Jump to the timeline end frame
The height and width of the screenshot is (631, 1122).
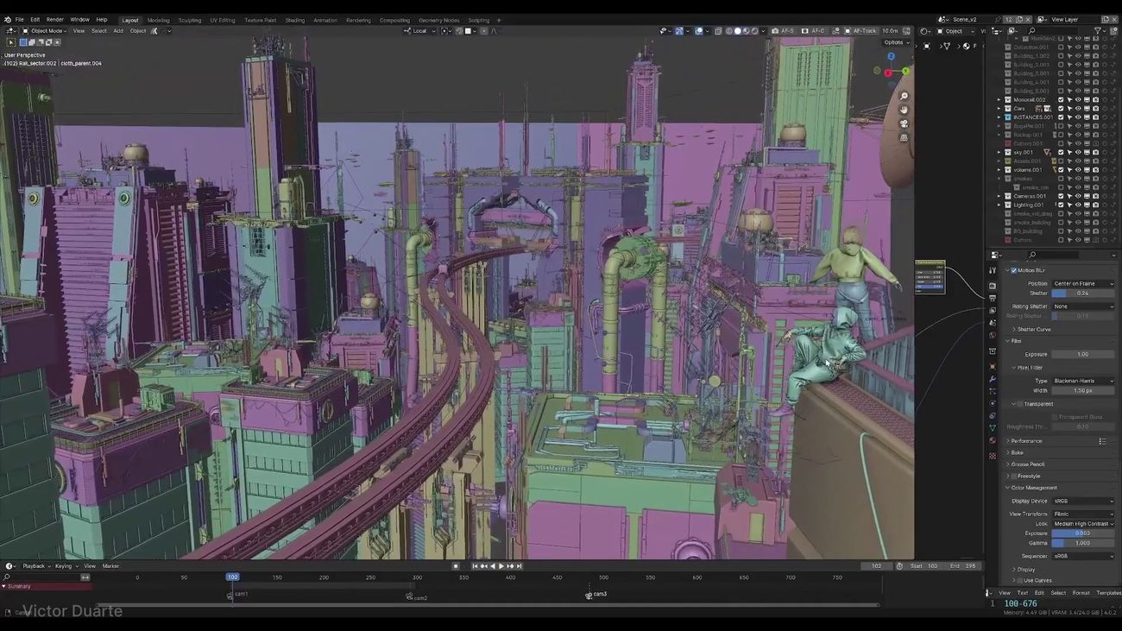520,566
